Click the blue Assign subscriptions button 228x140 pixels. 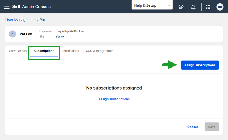[200, 65]
